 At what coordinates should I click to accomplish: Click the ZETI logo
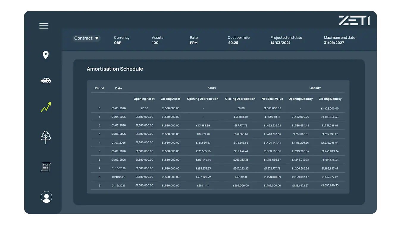354,20
